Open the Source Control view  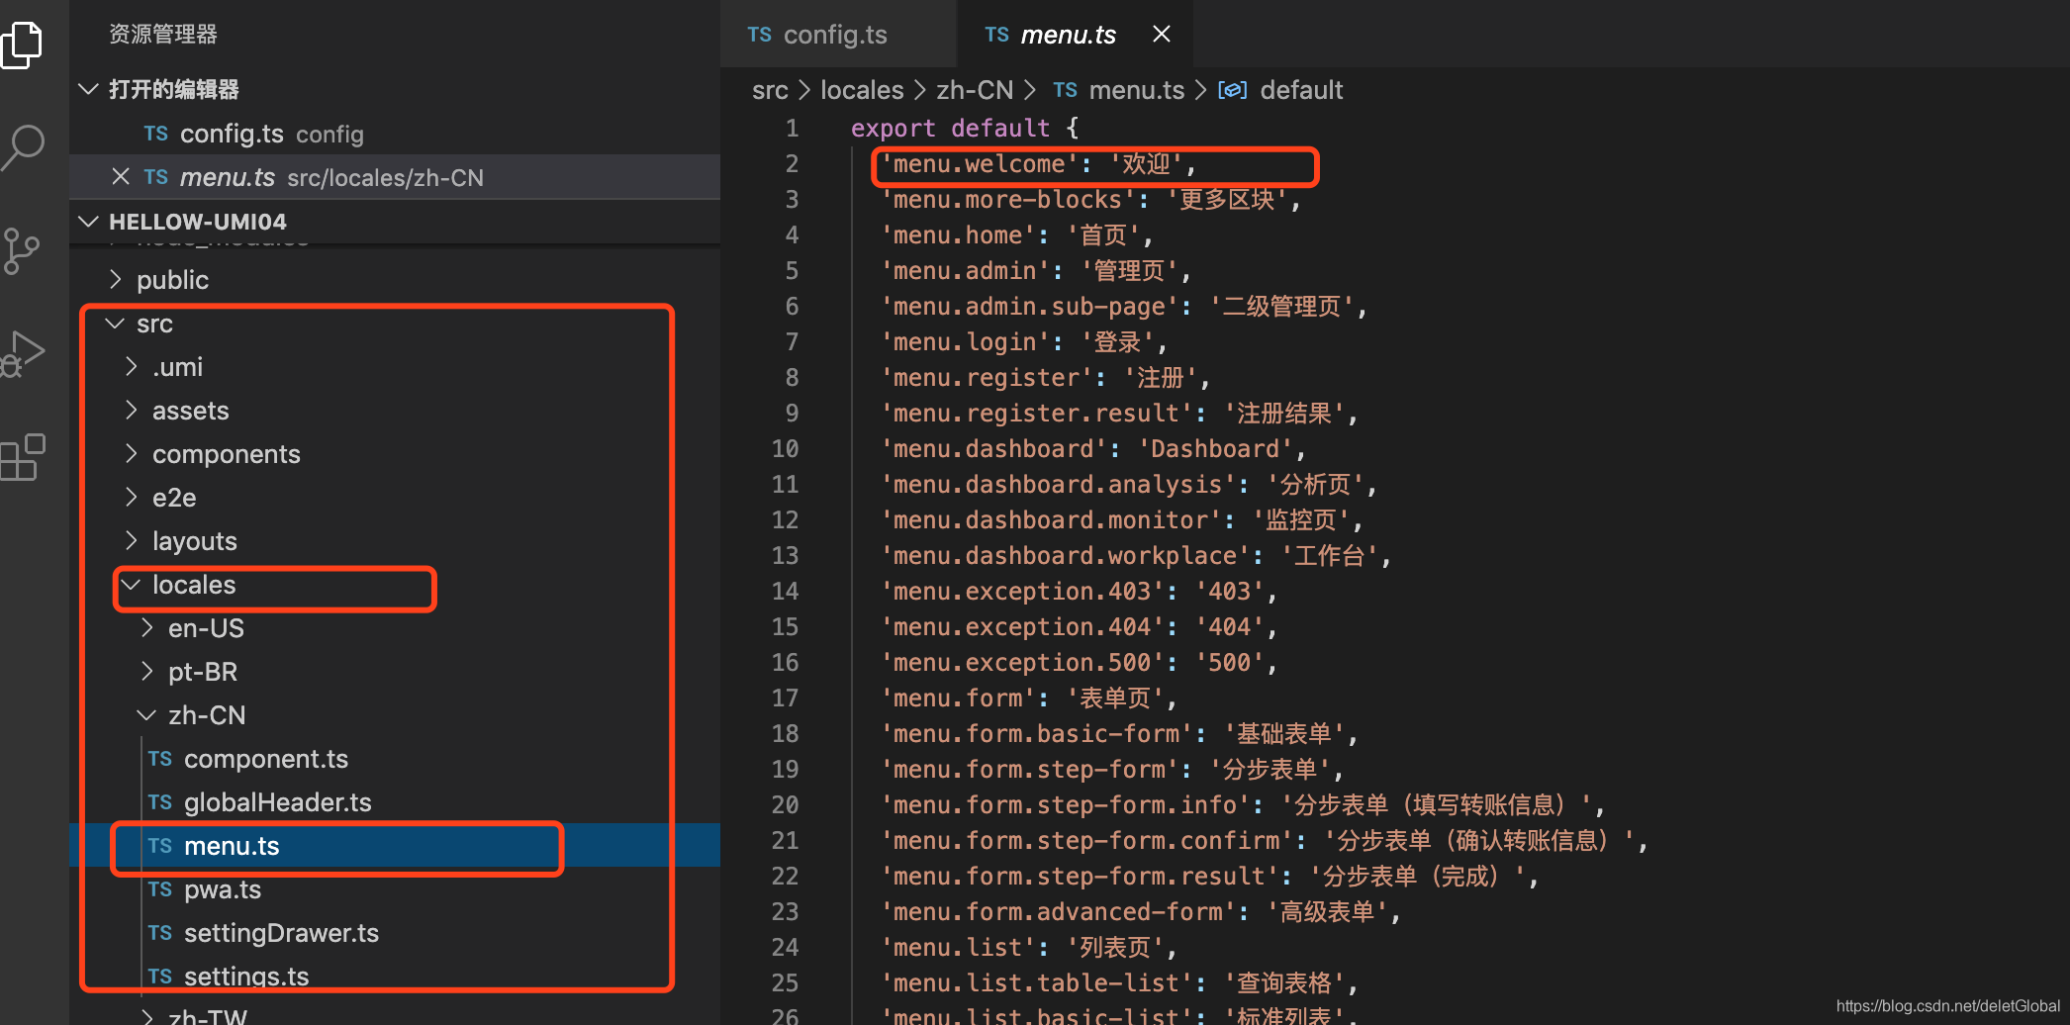(x=22, y=251)
